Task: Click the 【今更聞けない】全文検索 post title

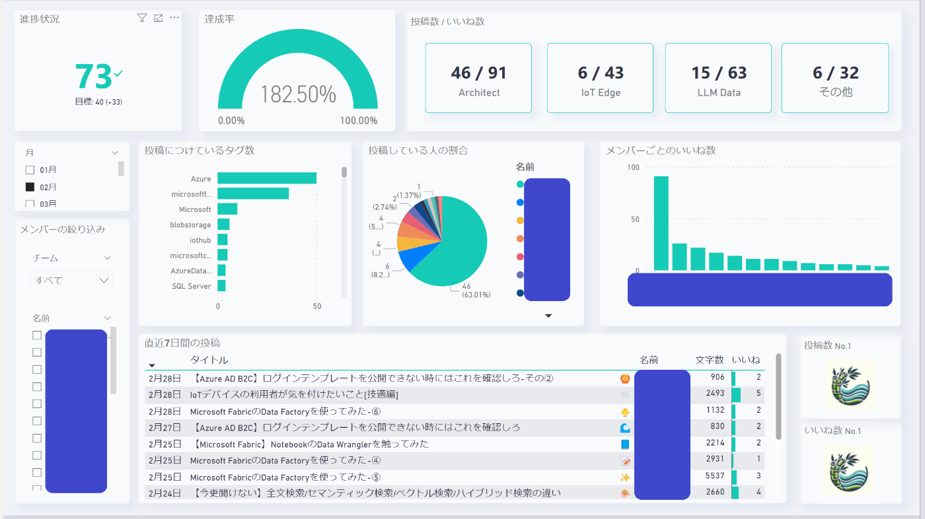Action: click(x=376, y=493)
